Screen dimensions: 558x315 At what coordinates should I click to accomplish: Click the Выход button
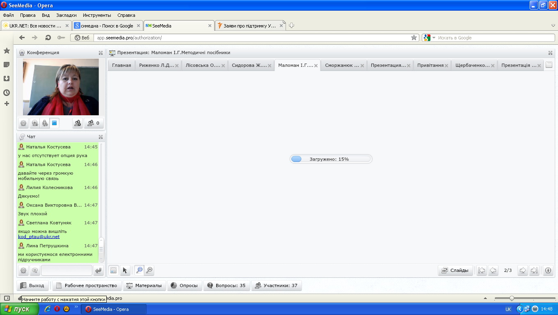(x=32, y=285)
